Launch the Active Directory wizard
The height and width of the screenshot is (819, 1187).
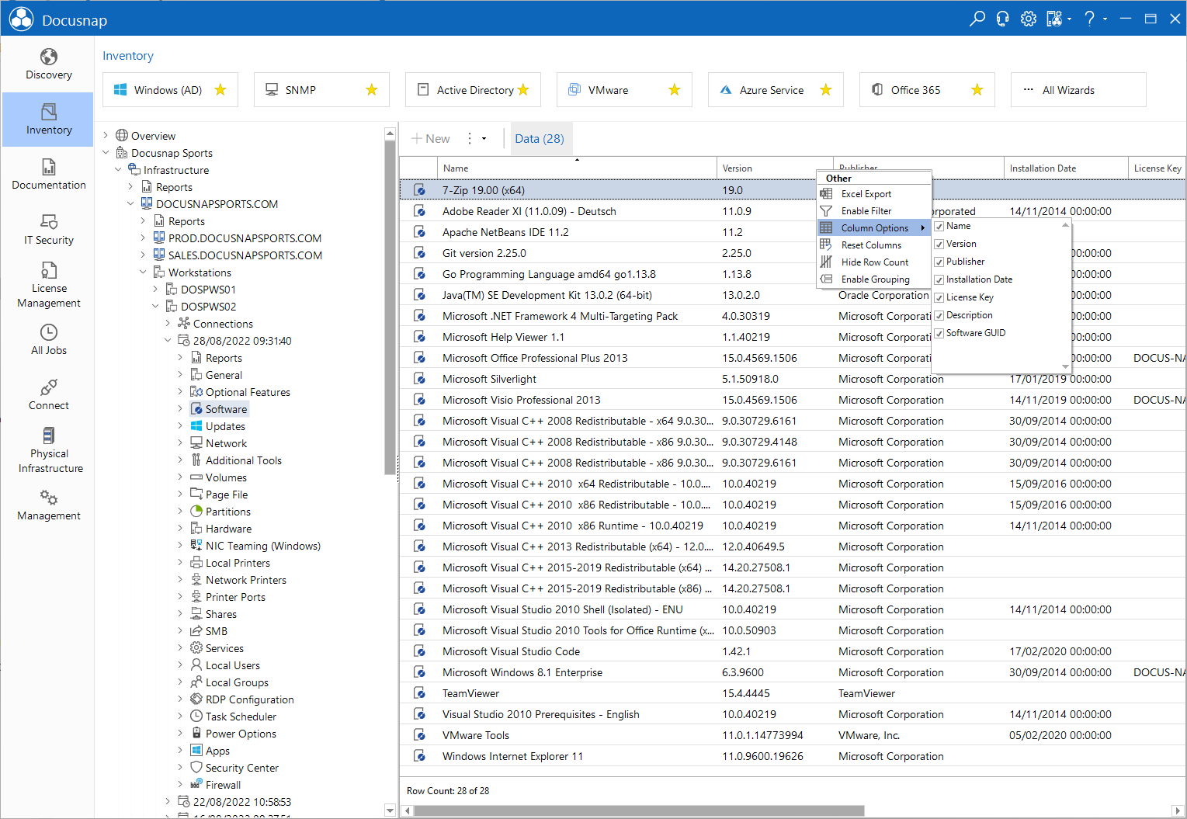click(473, 90)
